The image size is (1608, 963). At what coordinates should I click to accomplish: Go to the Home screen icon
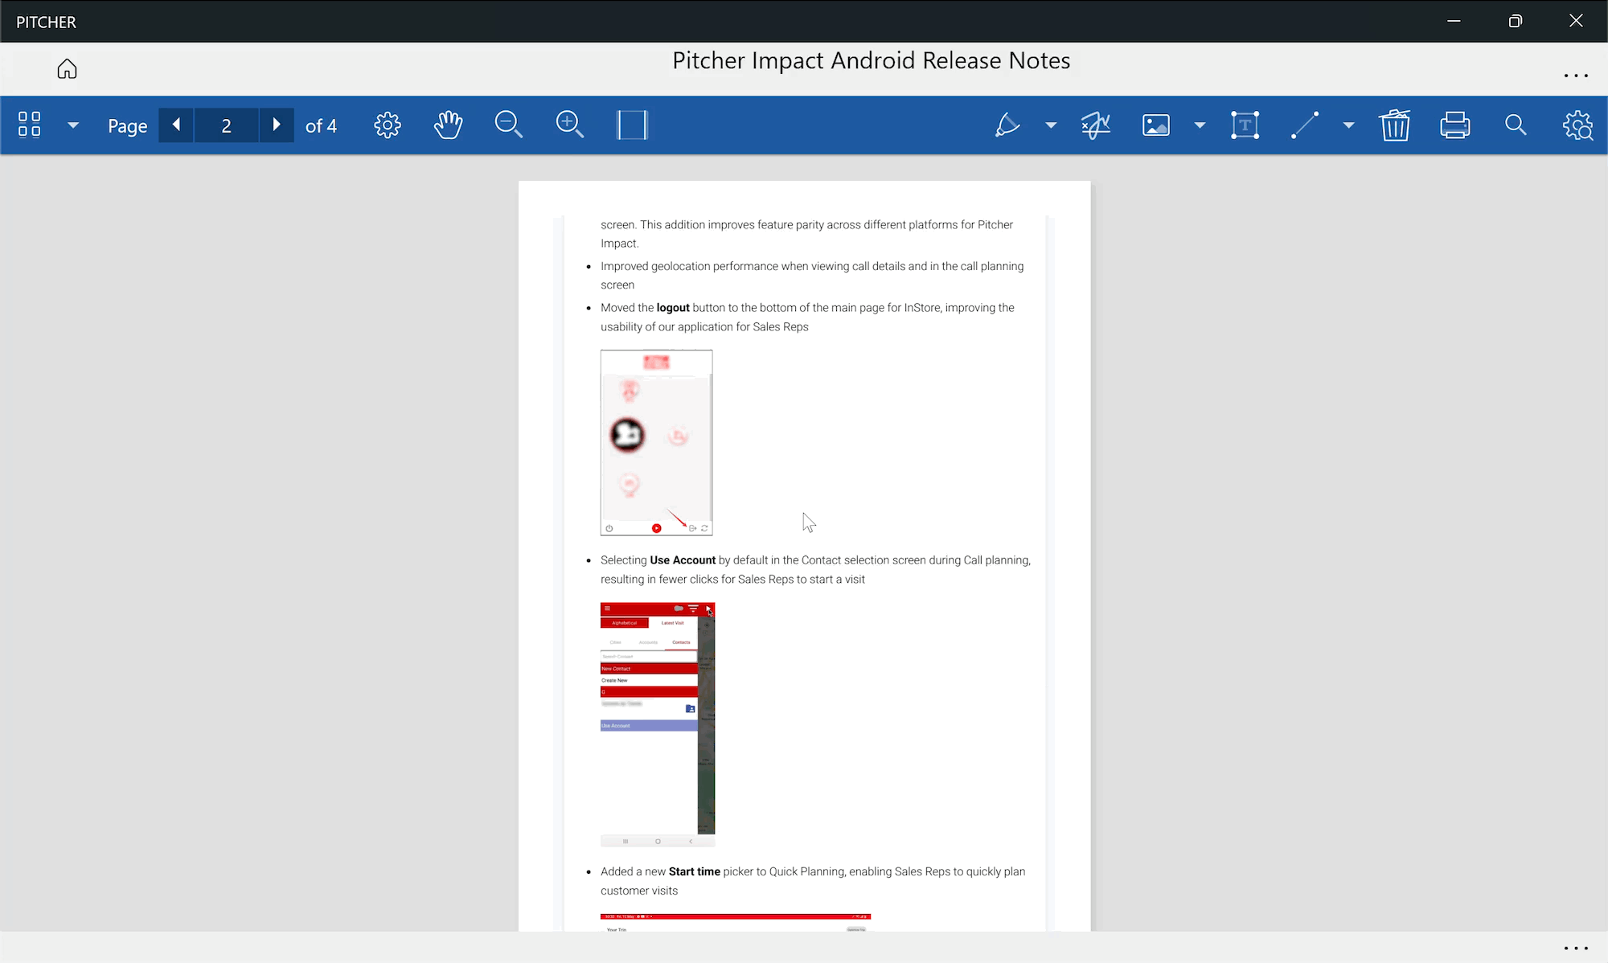point(67,69)
